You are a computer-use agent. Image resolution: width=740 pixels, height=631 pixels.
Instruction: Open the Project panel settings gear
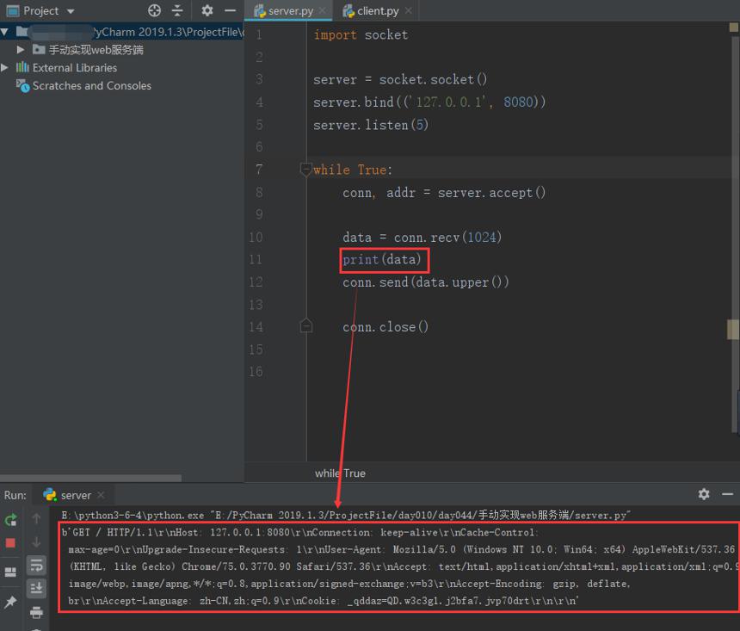click(207, 10)
